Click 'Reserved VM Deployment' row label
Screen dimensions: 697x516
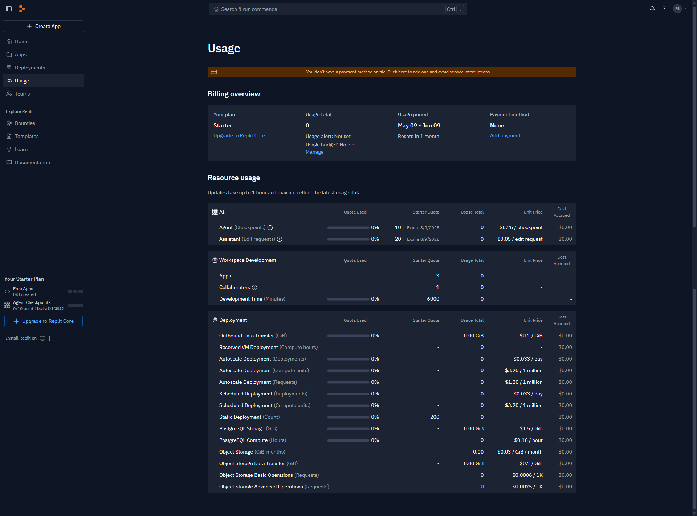[249, 347]
